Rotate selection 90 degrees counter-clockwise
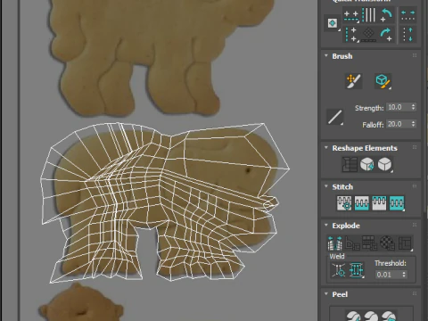The image size is (428, 321). tap(386, 15)
